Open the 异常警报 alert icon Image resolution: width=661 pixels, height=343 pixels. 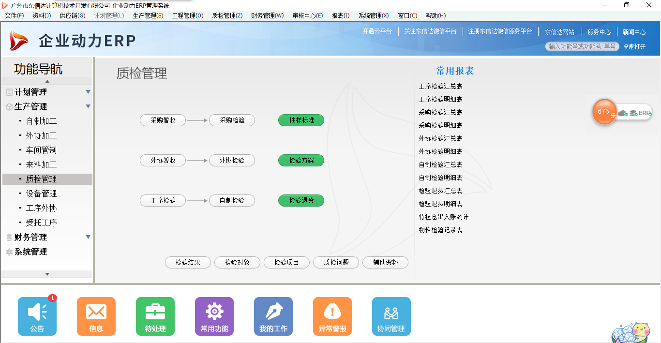point(332,316)
